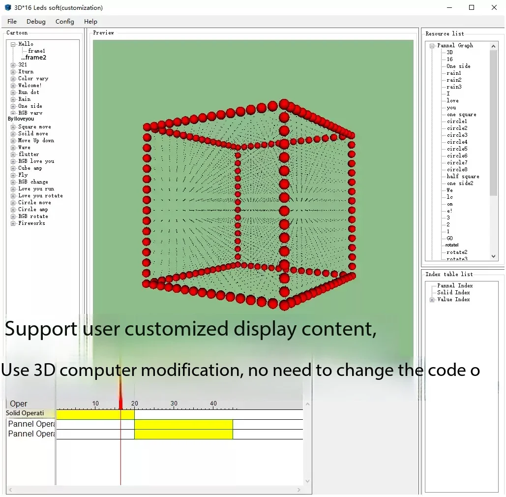Expand the Color vary node
The width and height of the screenshot is (506, 497).
[13, 79]
